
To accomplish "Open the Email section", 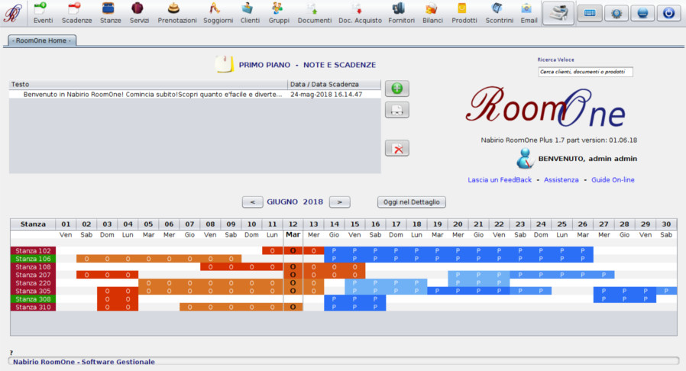I will (x=529, y=13).
